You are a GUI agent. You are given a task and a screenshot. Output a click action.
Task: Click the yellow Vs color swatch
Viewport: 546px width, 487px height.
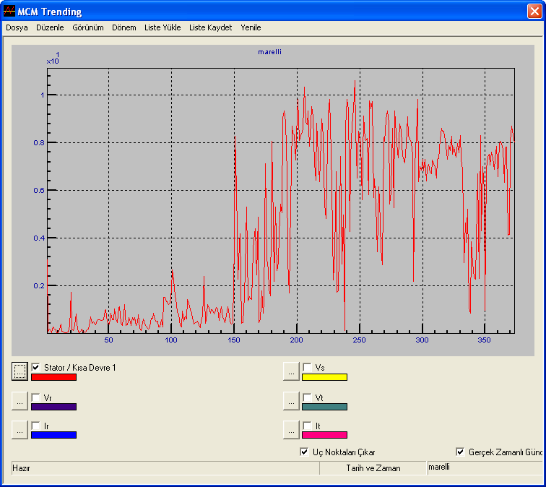pos(324,377)
